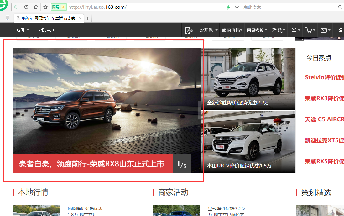Expand the 网易考拉 dropdown

(257, 30)
